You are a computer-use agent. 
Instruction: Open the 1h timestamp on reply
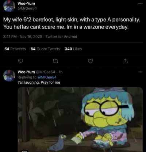coord(61,72)
